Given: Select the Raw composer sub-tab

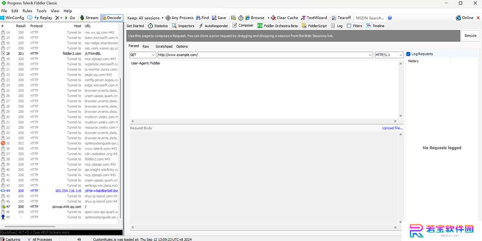Looking at the screenshot, I should (x=146, y=47).
